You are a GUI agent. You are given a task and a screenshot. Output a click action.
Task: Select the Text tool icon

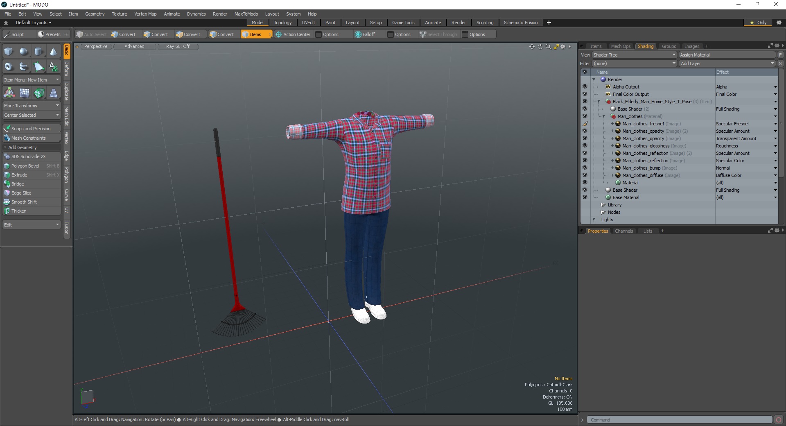pos(53,66)
